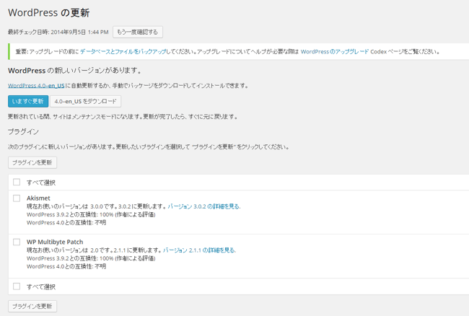The height and width of the screenshot is (316, 469).
Task: Click the lower プラグインを更新 button
Action: (32, 306)
